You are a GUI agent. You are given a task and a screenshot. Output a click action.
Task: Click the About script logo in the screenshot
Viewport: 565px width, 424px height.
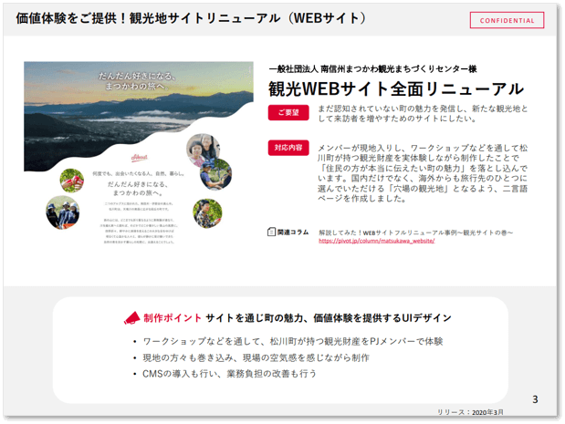point(139,157)
